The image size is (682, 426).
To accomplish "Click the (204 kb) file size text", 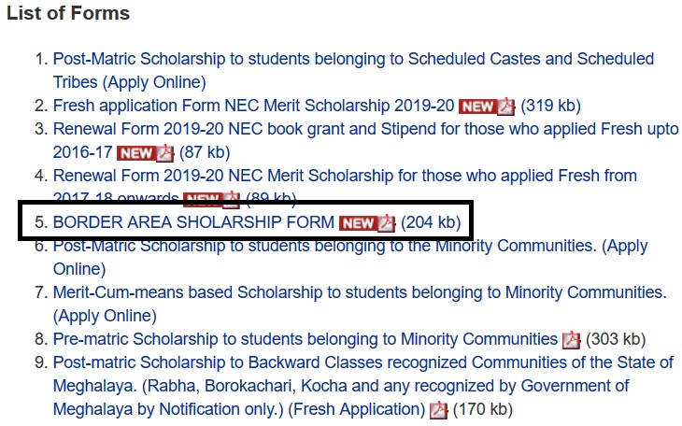I will click(431, 222).
